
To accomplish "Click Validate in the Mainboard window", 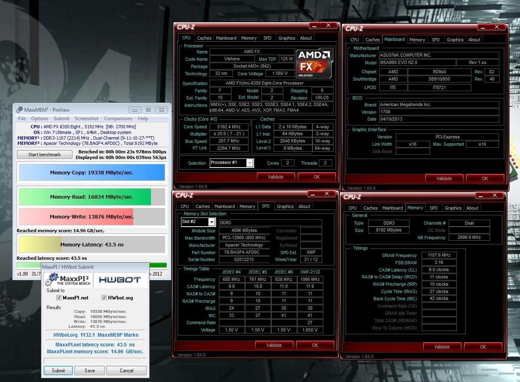I will [x=444, y=178].
